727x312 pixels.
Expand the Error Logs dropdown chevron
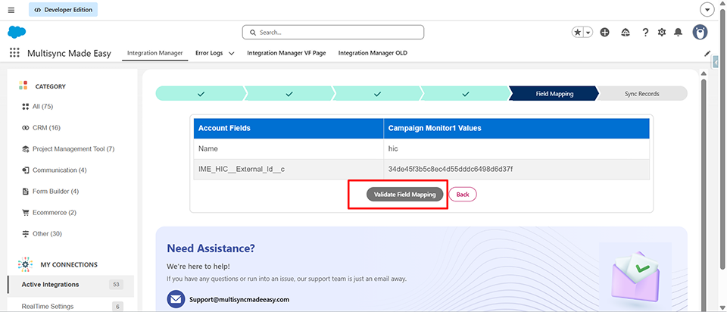232,53
